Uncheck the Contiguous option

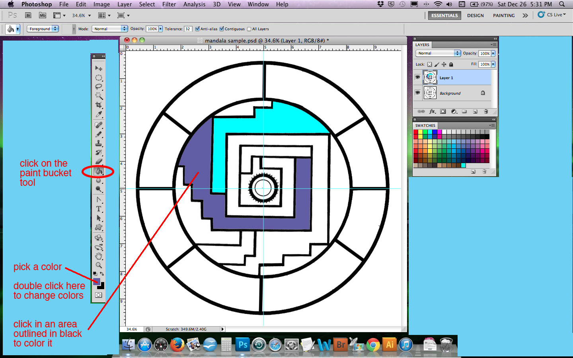click(222, 29)
